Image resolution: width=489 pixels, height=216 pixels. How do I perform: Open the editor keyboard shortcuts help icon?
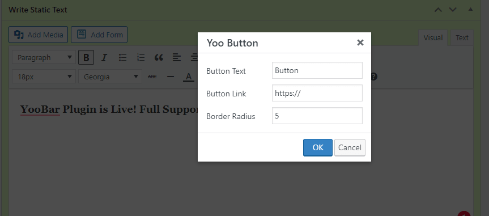click(x=373, y=77)
